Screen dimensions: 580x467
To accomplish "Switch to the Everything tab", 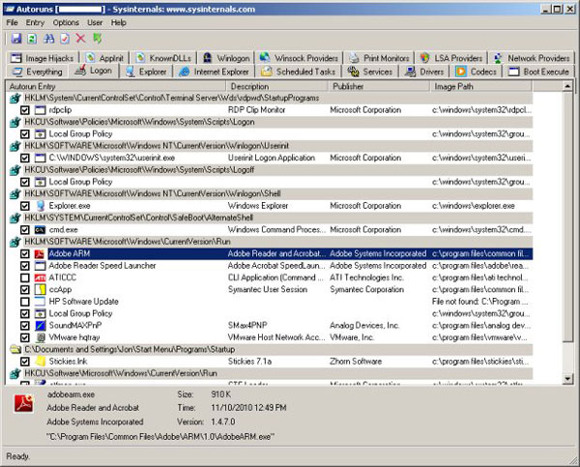I will [x=38, y=72].
